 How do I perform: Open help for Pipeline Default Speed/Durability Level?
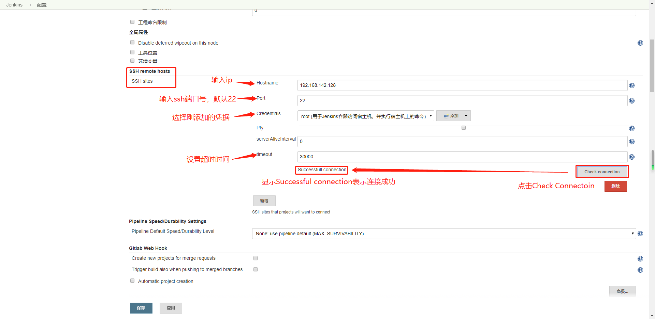(640, 234)
